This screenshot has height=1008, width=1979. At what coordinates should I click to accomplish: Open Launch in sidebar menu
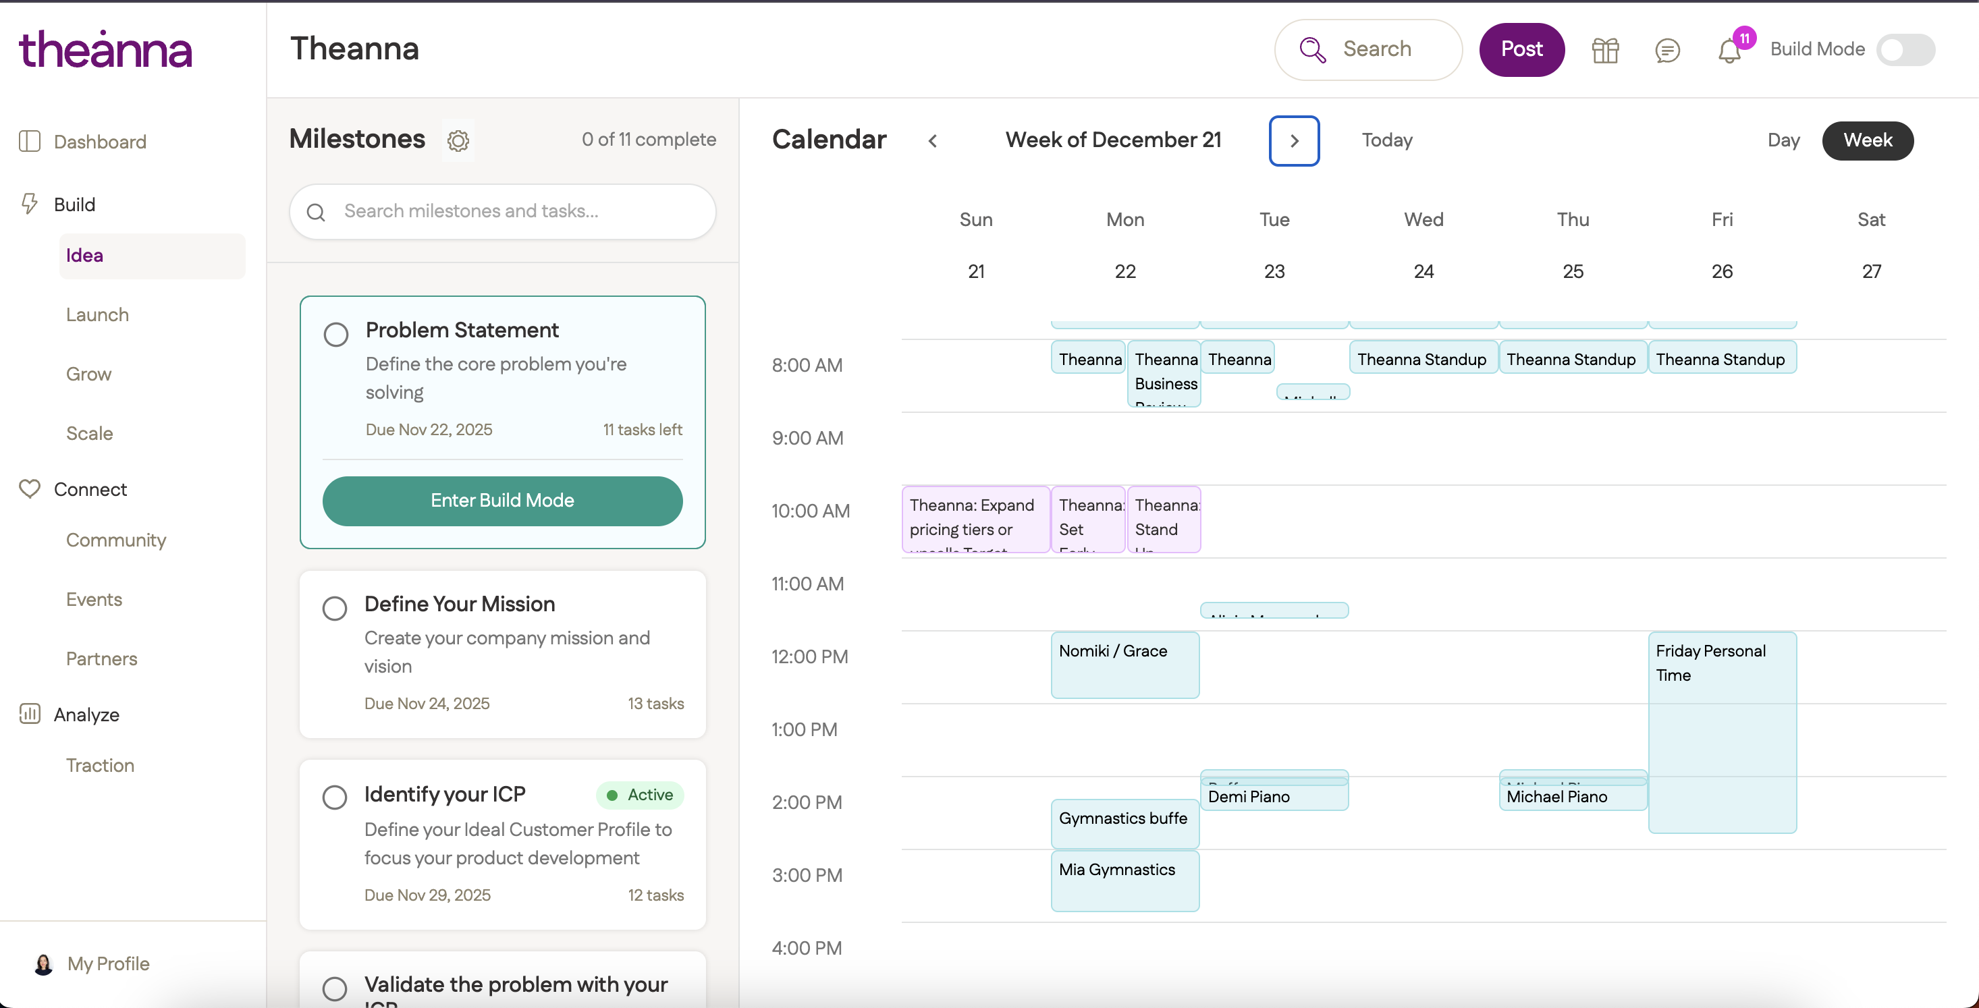tap(98, 315)
